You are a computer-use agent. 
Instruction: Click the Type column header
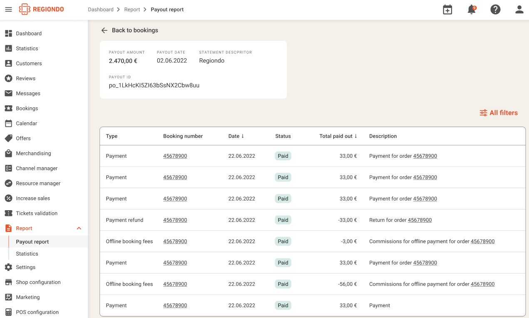click(112, 136)
